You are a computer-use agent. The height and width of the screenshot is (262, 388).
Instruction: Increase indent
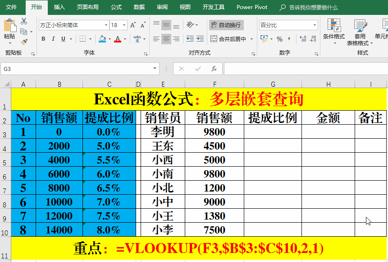(x=200, y=39)
